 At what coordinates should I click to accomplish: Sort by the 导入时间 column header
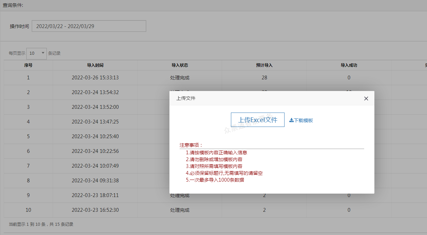(x=95, y=65)
